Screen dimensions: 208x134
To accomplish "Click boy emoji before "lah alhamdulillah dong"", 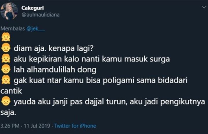I will 6,69.
